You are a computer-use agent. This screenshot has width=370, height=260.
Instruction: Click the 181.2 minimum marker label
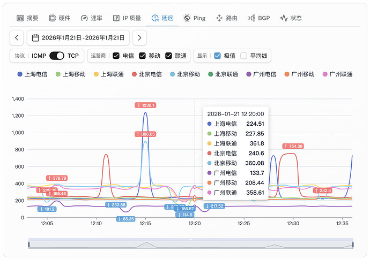pos(47,209)
